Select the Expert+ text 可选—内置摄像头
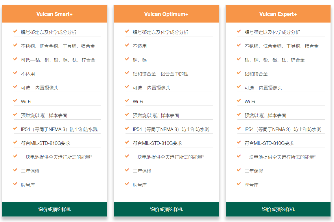 tap(263, 88)
